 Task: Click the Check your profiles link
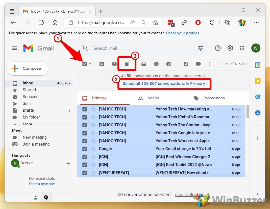[182, 33]
